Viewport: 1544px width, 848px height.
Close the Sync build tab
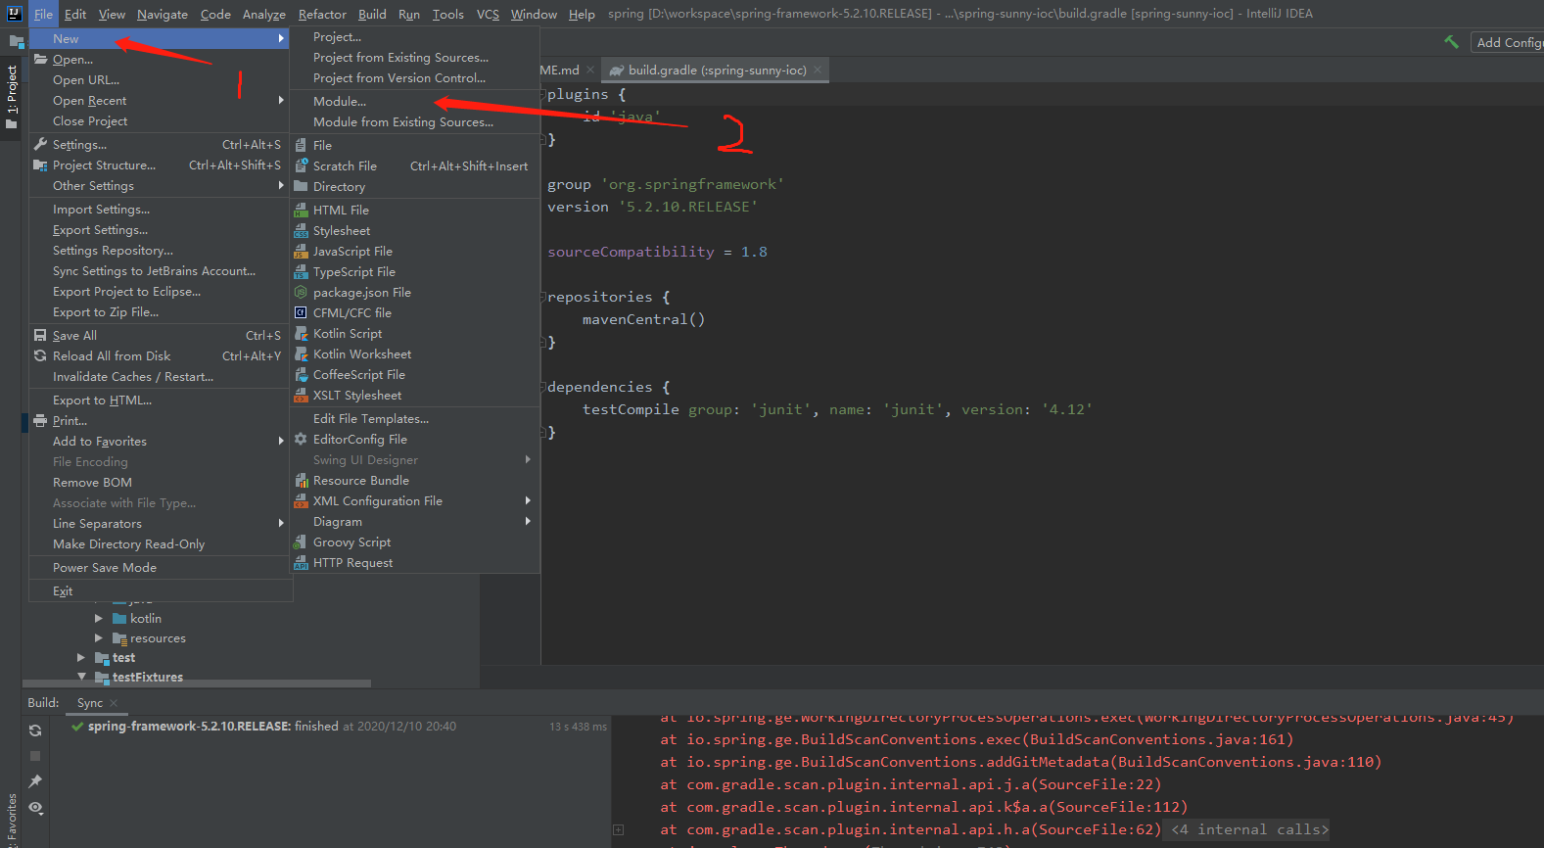114,703
